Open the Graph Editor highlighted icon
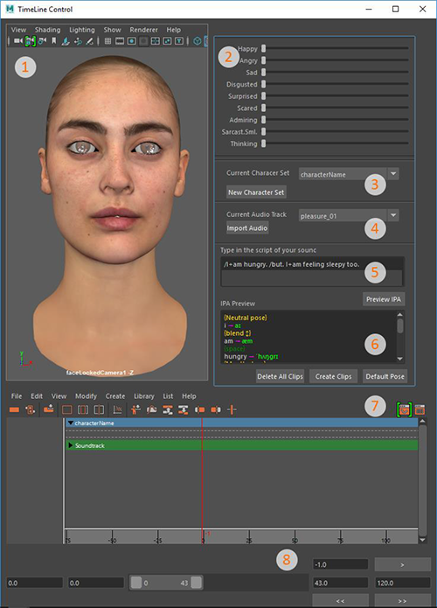The image size is (437, 608). 404,409
